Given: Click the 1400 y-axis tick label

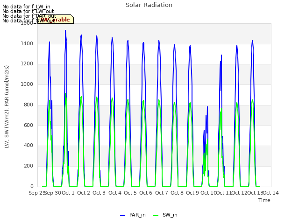Looking at the screenshot, I should click(x=27, y=43).
